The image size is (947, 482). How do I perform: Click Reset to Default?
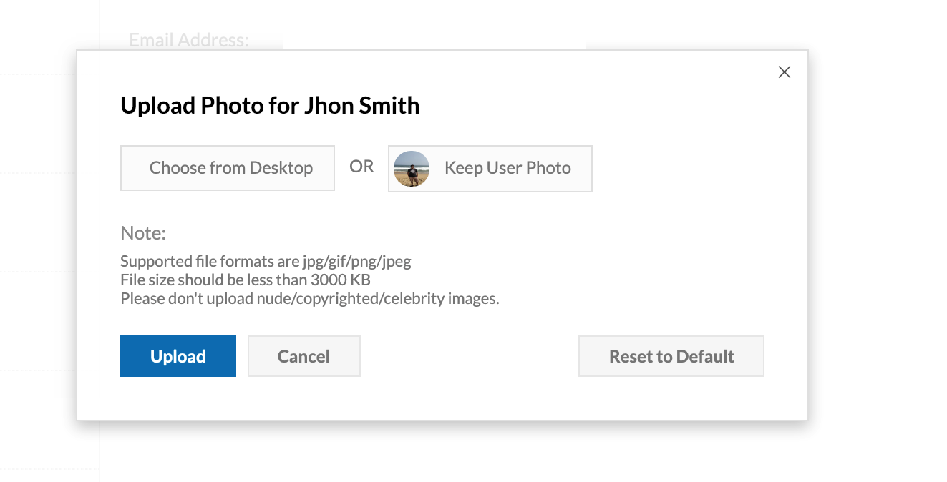(671, 356)
